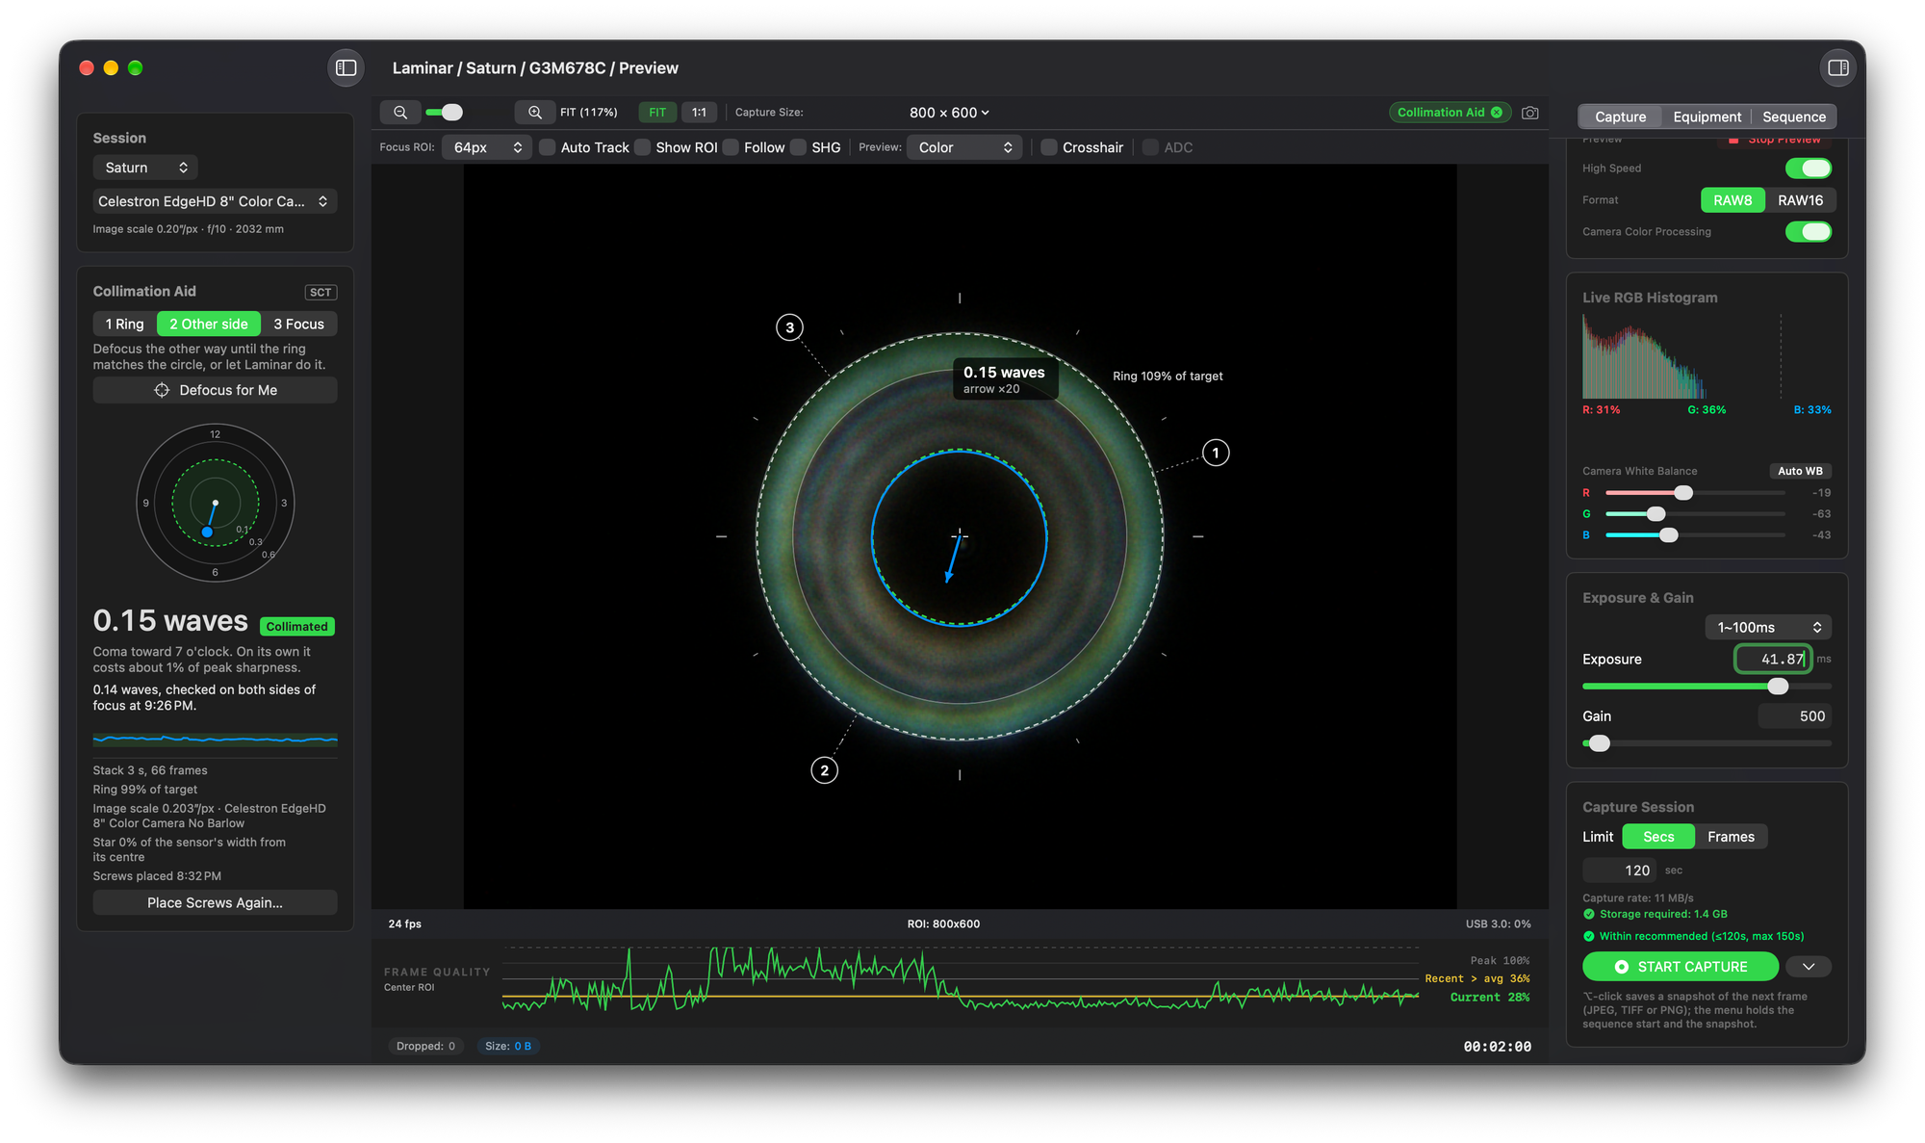Click the collimation error dial gauge
Screen dimensions: 1925x1143
tap(215, 503)
